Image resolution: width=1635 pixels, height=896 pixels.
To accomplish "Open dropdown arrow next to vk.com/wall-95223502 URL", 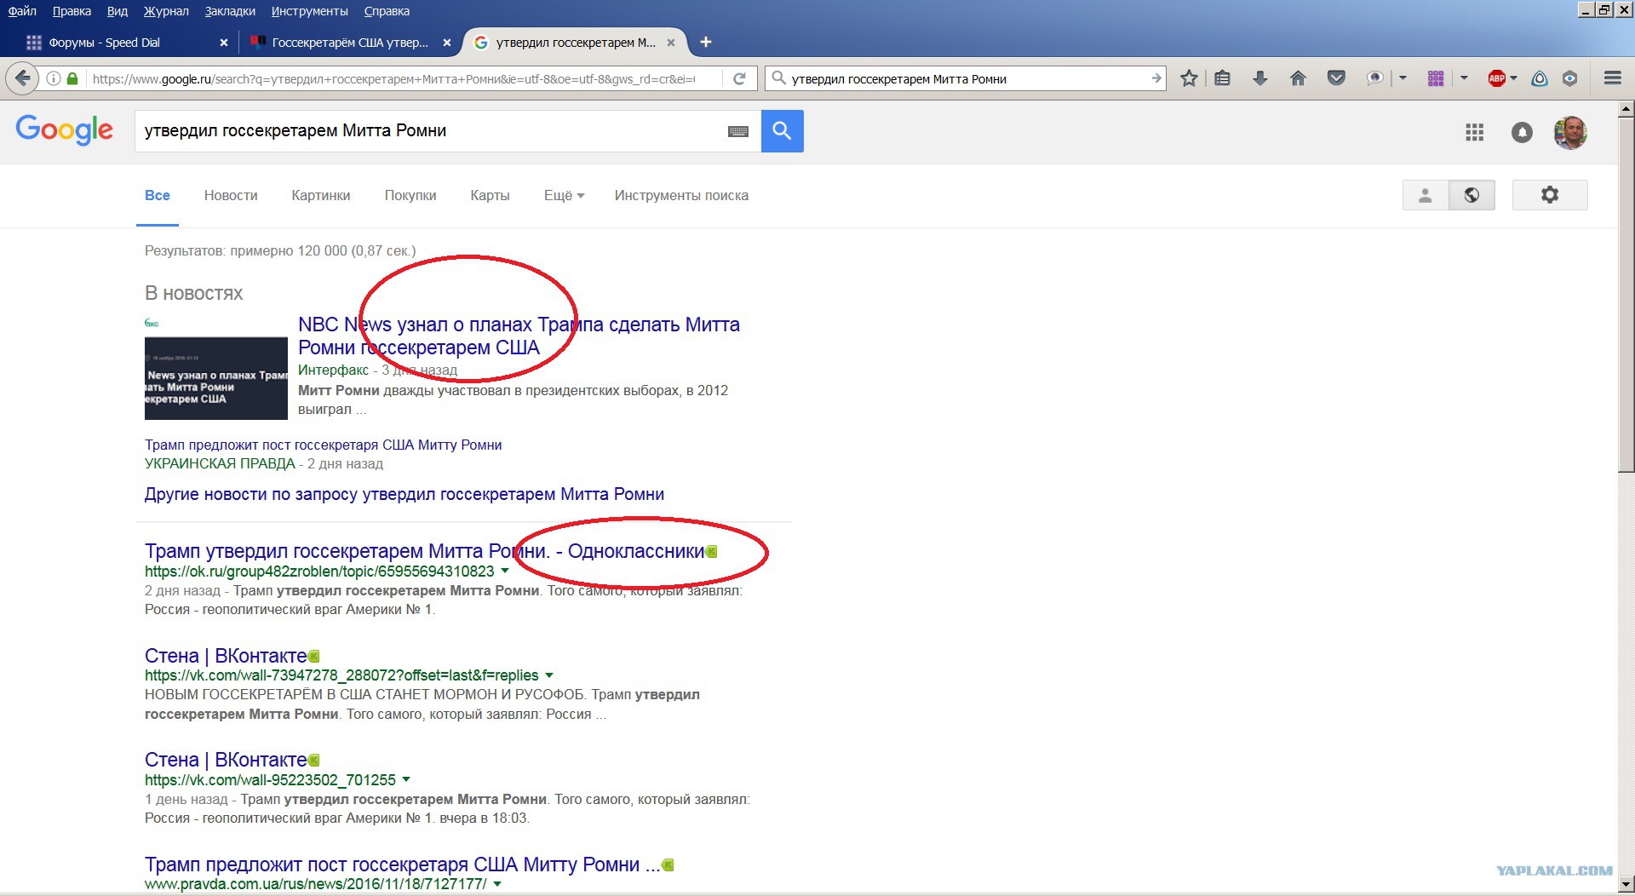I will click(x=406, y=779).
